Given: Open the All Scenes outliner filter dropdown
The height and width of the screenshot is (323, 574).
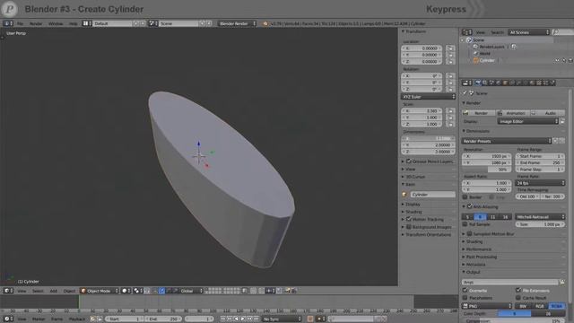Looking at the screenshot, I should [x=529, y=32].
